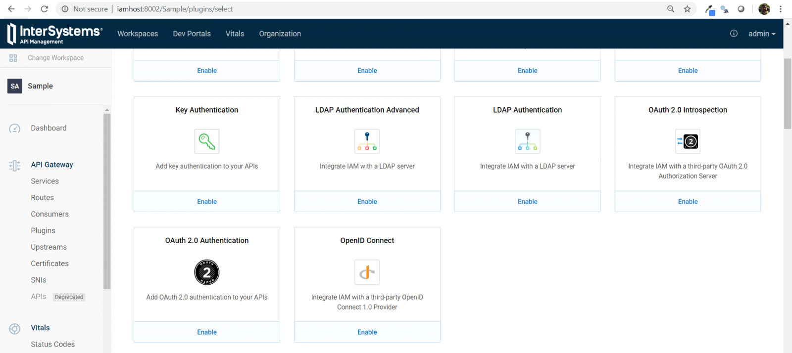792x353 pixels.
Task: Open Routes in the sidebar
Action: click(x=42, y=198)
